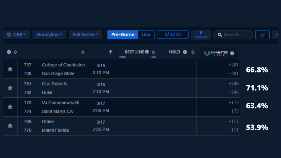This screenshot has height=158, width=281.
Task: Click the refresh arrow button
Action: point(262,35)
